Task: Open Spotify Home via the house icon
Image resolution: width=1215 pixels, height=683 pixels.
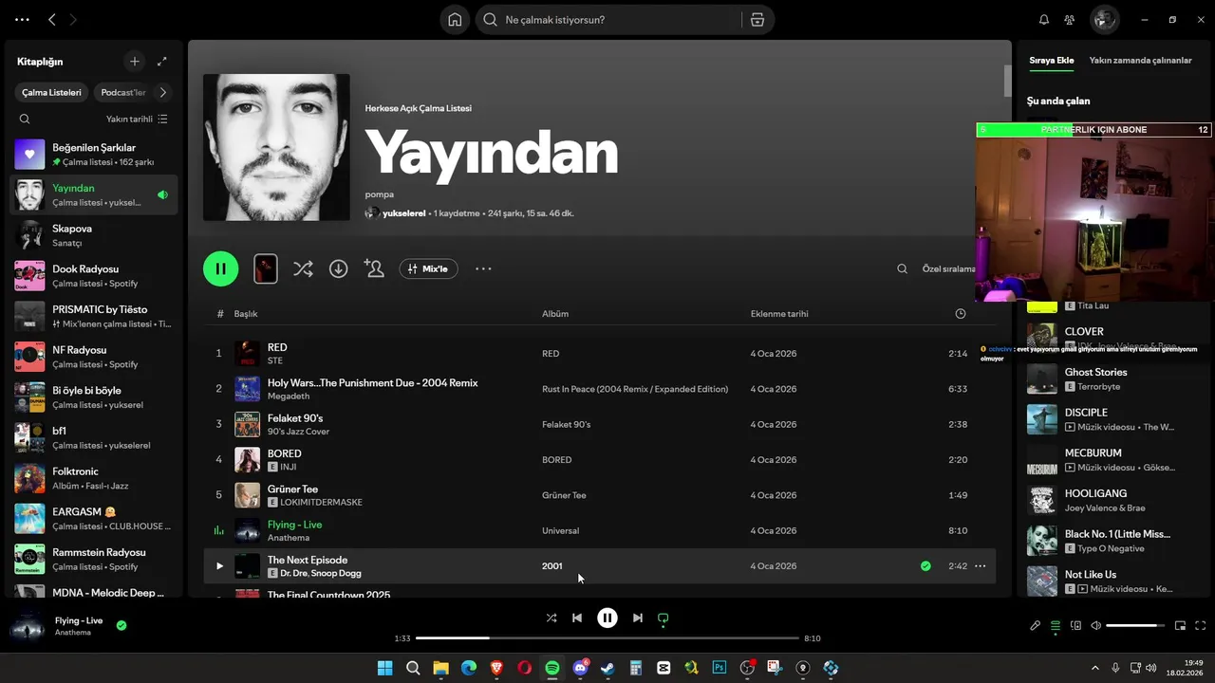Action: 456,20
